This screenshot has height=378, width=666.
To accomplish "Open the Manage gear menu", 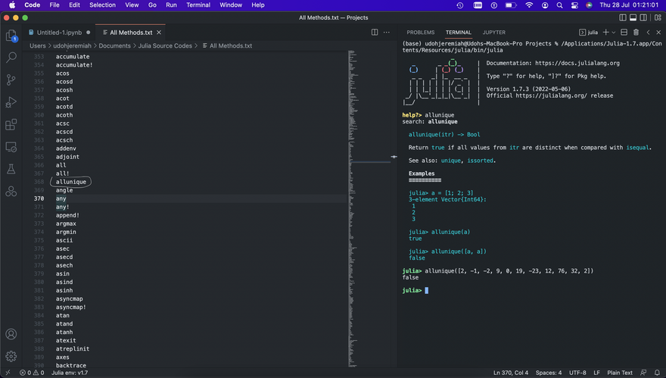I will click(11, 356).
